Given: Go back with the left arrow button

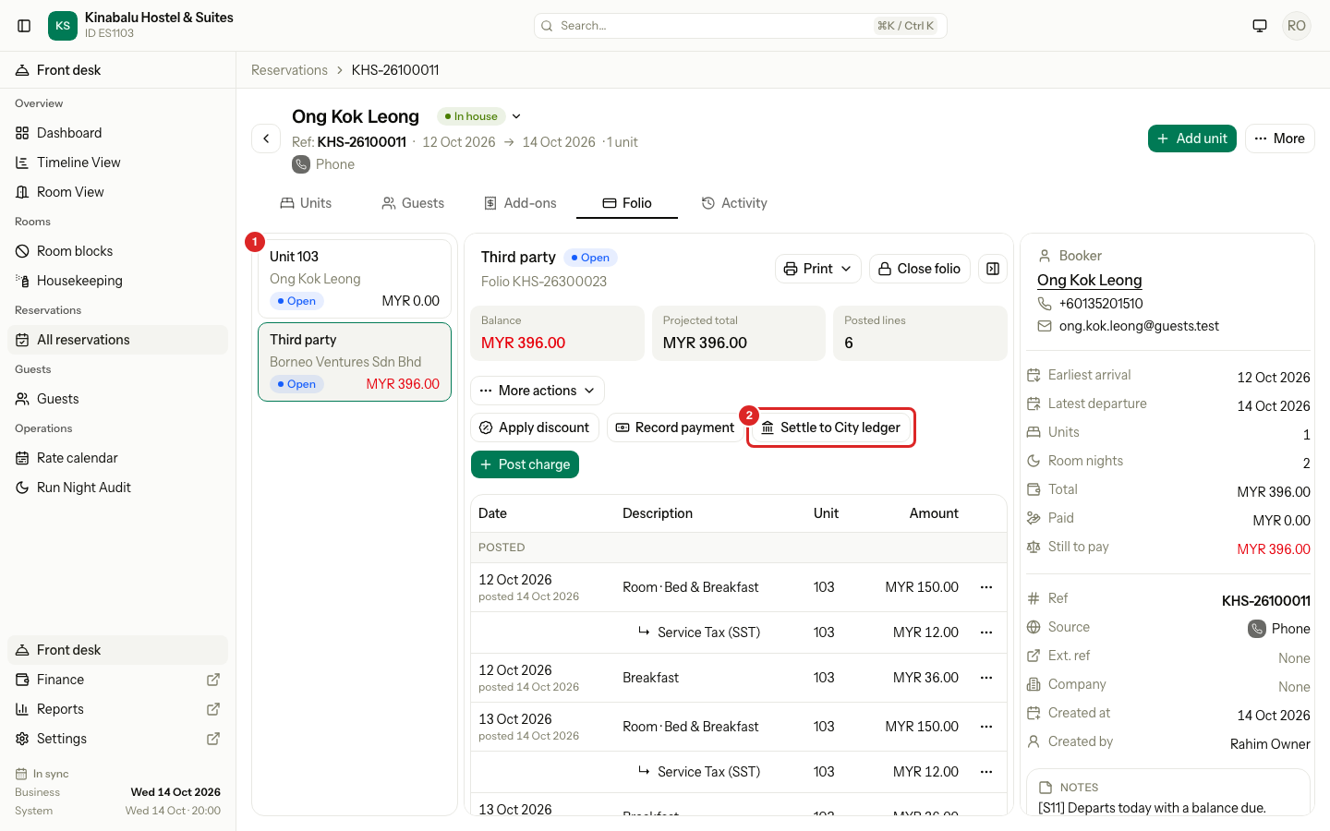Looking at the screenshot, I should click(x=266, y=138).
